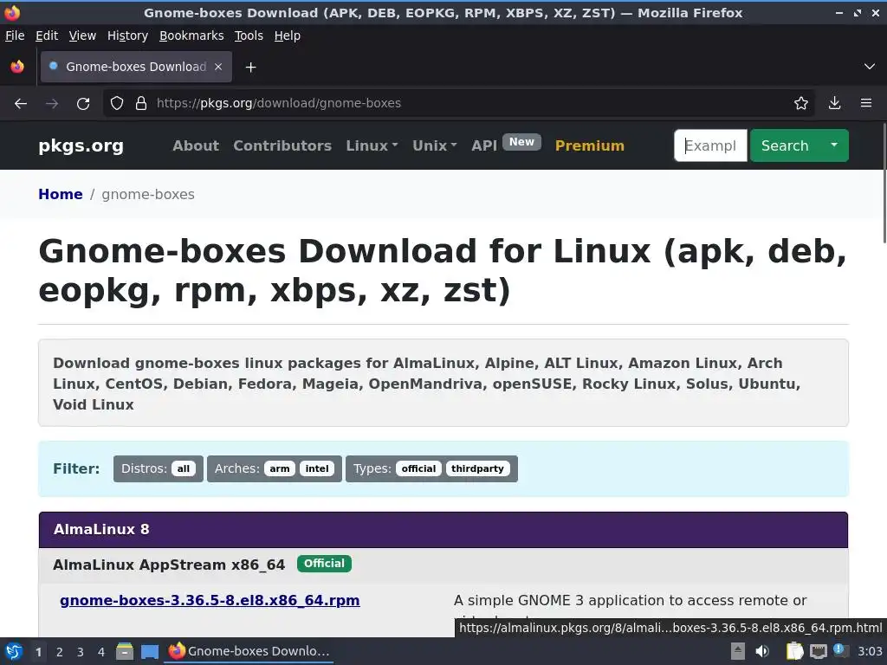Open the network connection tray icon
The image size is (887, 665).
tap(818, 652)
